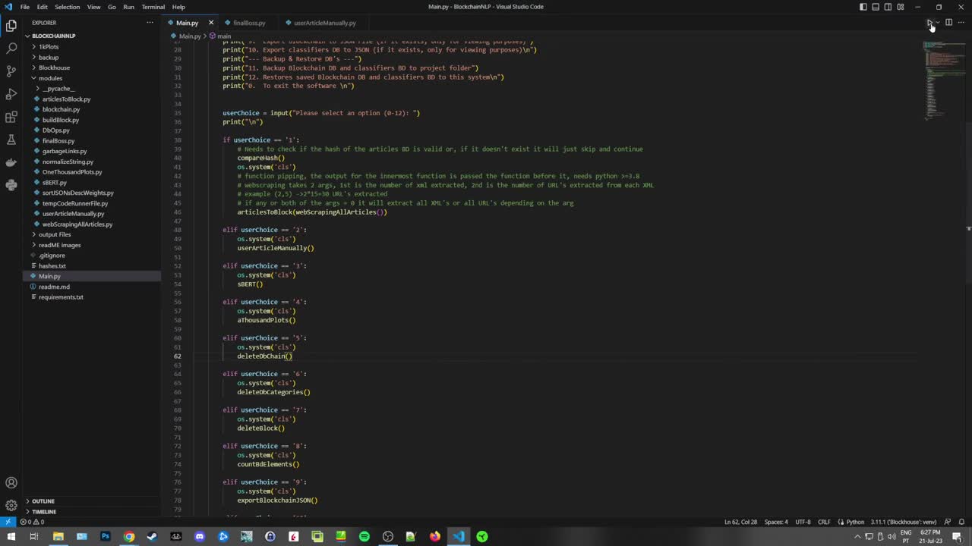
Task: Open the Run and Debug view
Action: click(x=11, y=94)
